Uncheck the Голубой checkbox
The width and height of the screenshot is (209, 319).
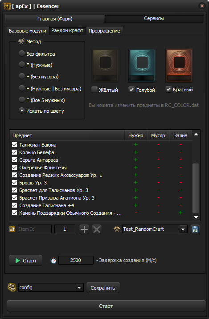(131, 90)
